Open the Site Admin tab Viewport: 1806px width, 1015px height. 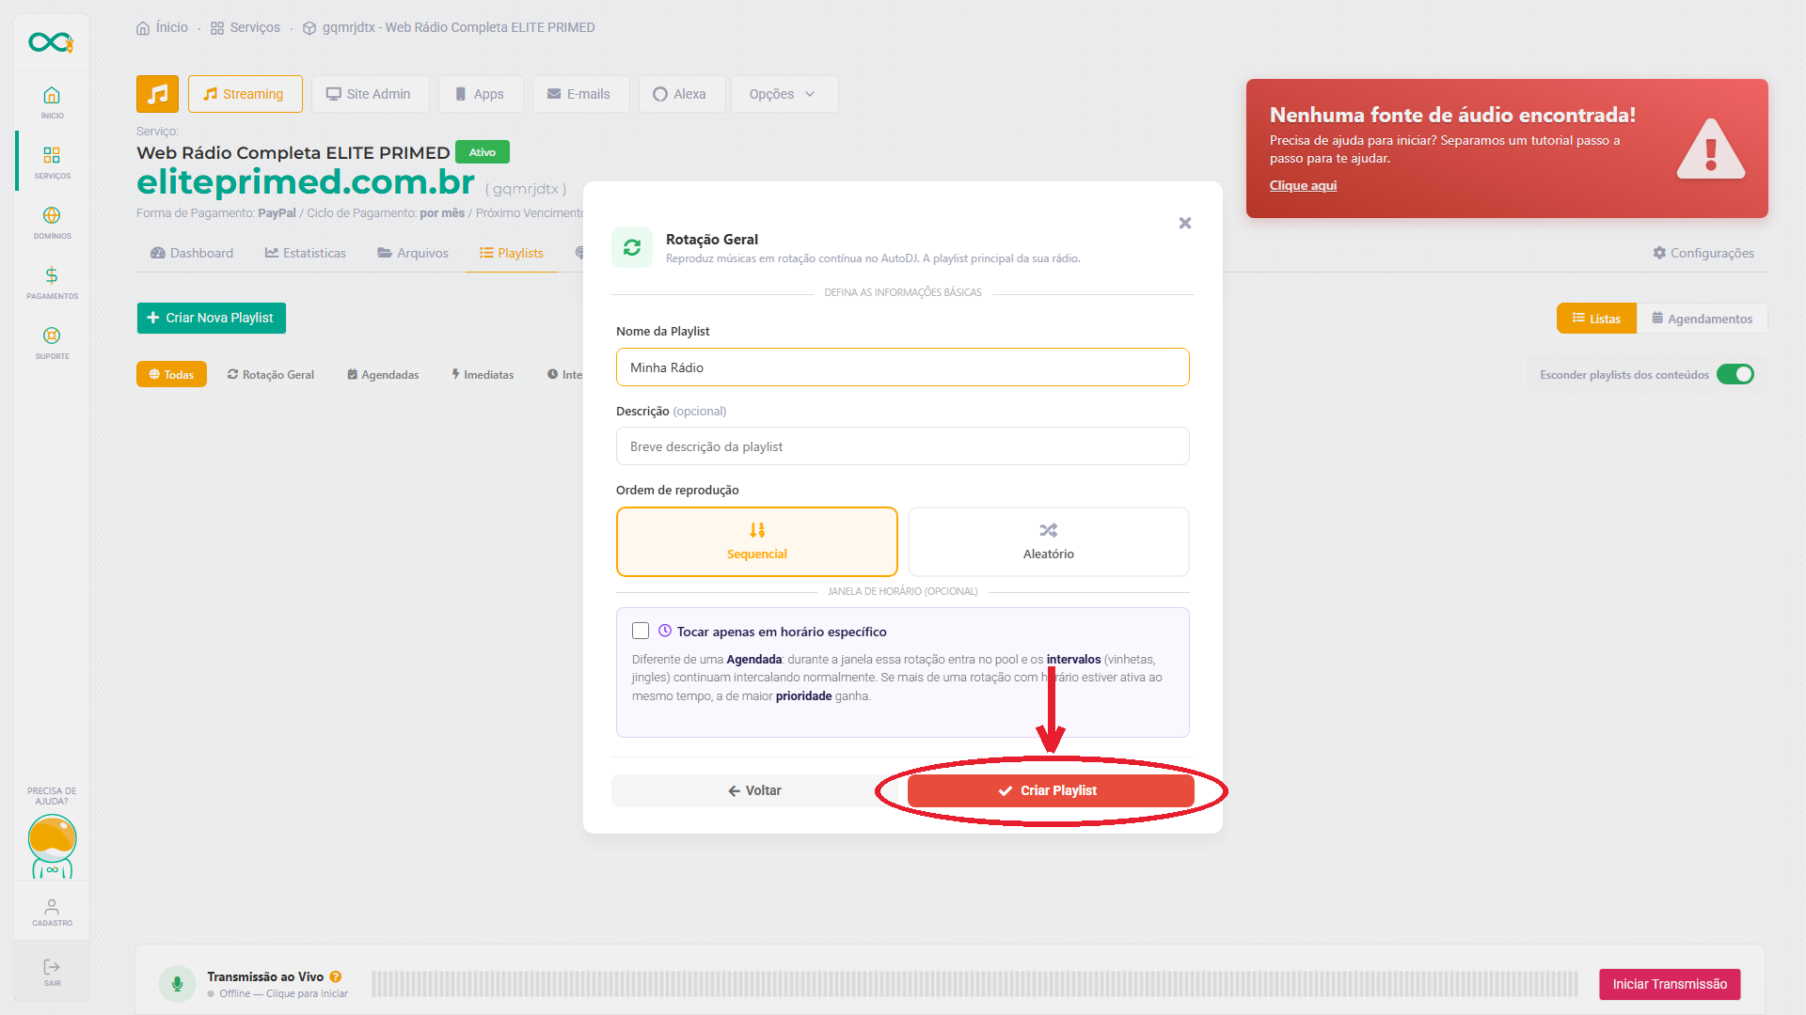[x=369, y=94]
